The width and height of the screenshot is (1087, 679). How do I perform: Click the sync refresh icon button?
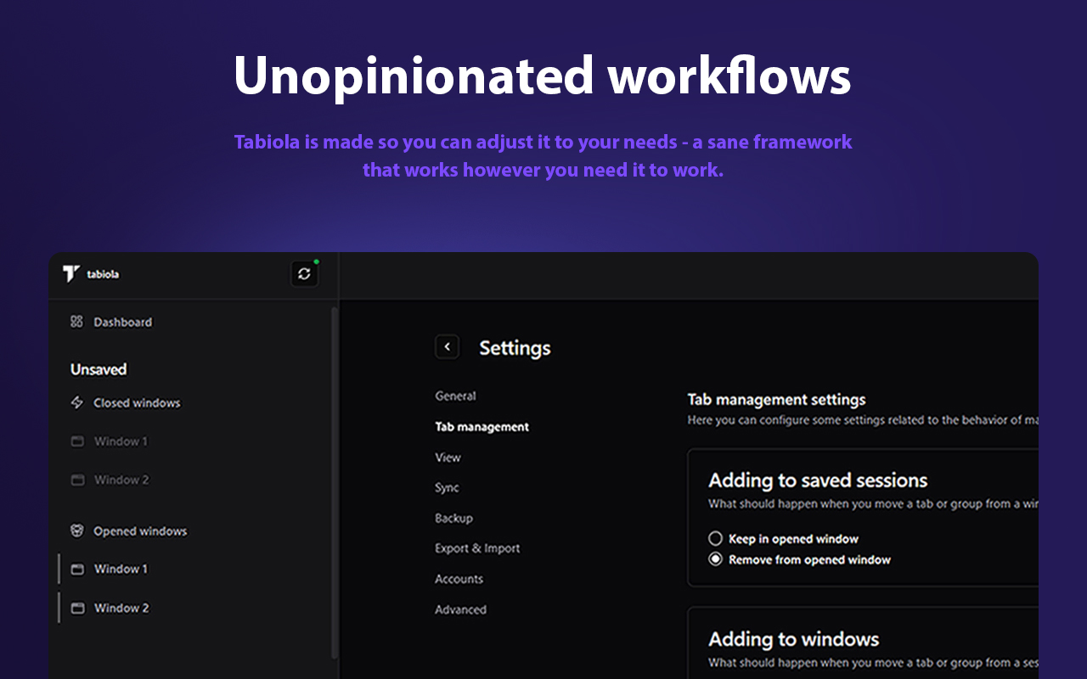(x=304, y=274)
